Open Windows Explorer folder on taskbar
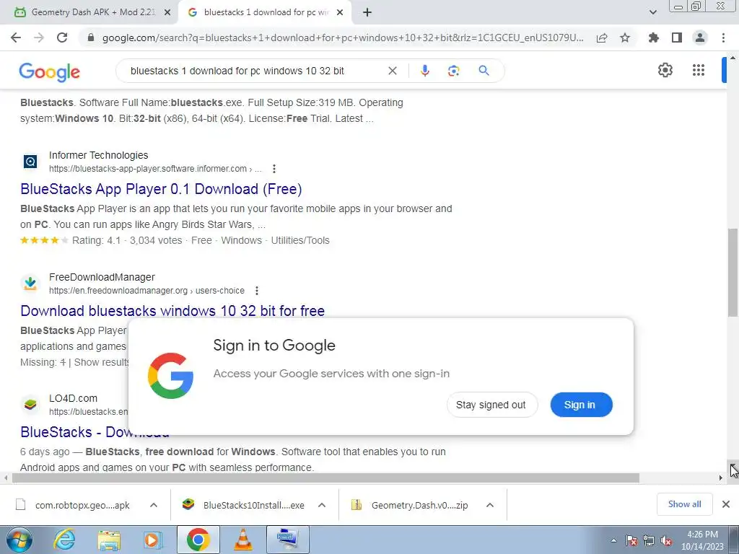This screenshot has height=554, width=739. click(109, 540)
